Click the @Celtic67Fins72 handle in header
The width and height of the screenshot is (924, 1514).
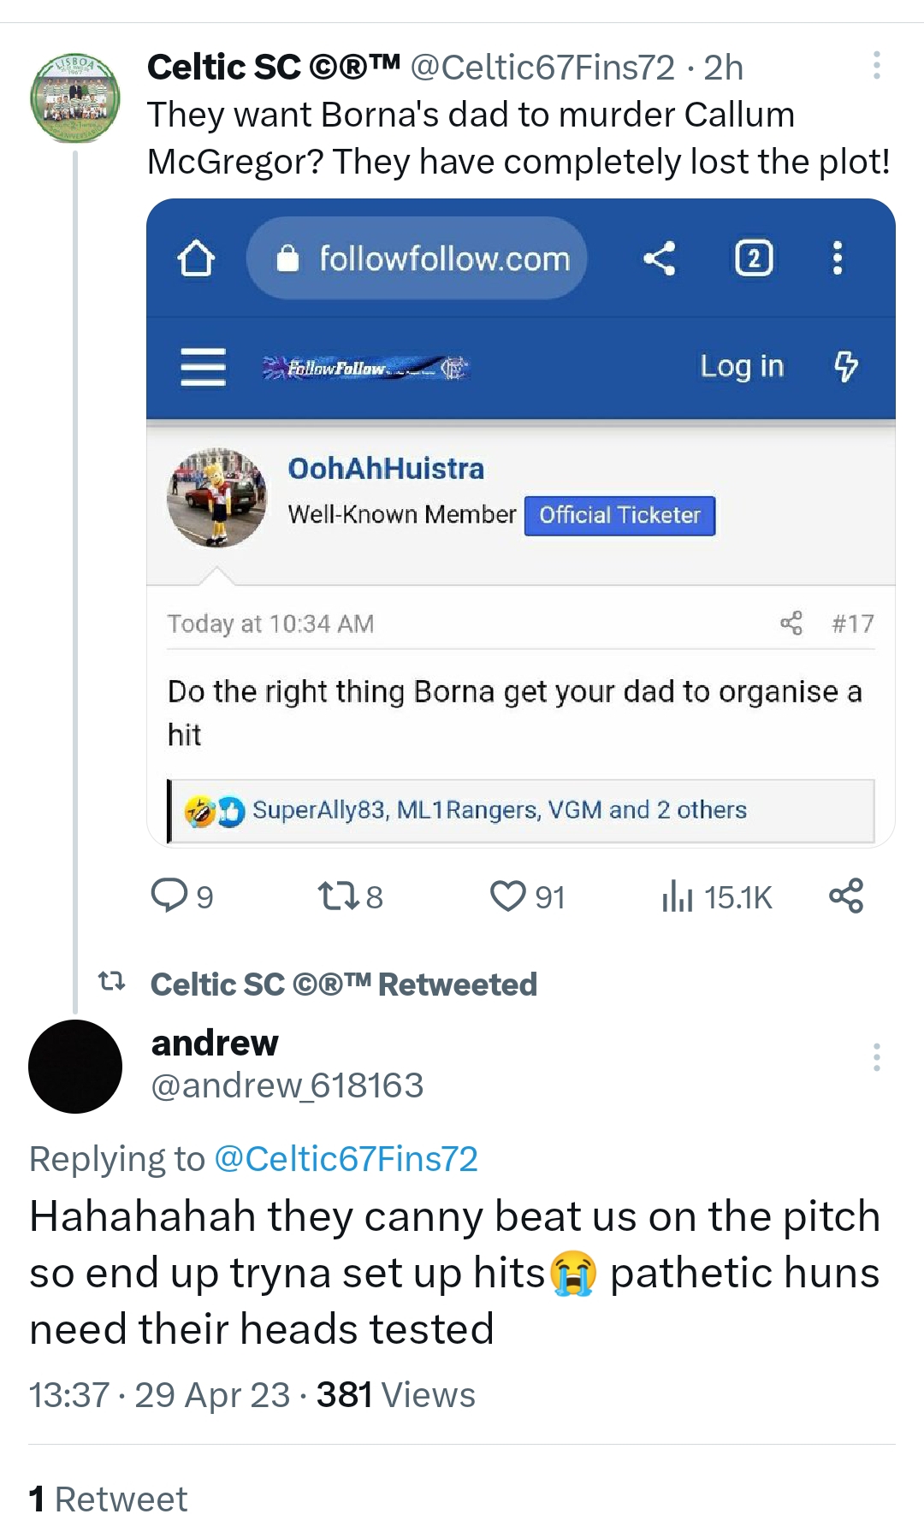[542, 68]
